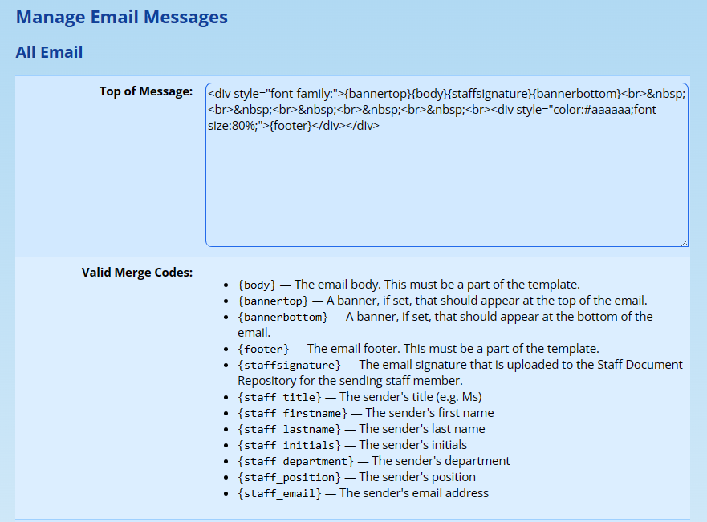
Task: Click the {staff_department} merge code
Action: click(x=295, y=461)
